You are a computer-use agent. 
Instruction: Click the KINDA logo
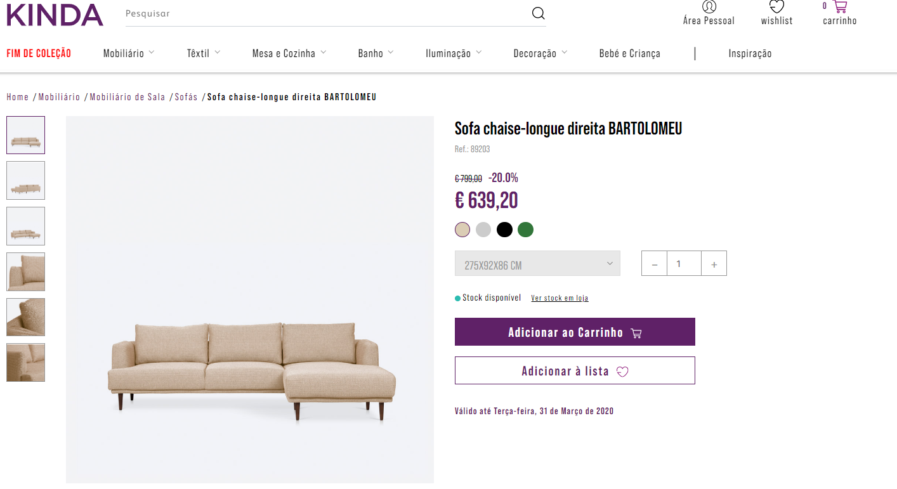point(55,15)
